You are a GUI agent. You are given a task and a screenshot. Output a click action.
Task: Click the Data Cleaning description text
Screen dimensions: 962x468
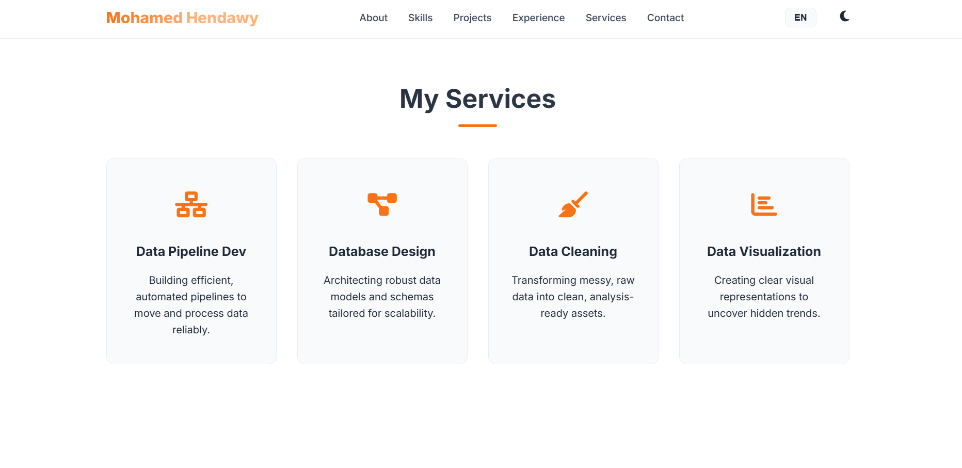click(x=573, y=297)
